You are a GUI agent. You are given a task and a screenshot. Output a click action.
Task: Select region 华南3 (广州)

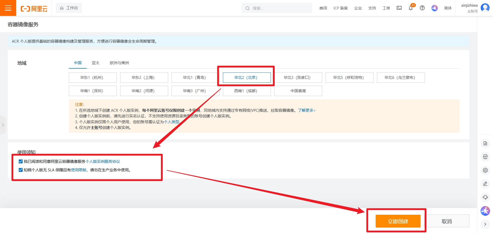(x=195, y=91)
